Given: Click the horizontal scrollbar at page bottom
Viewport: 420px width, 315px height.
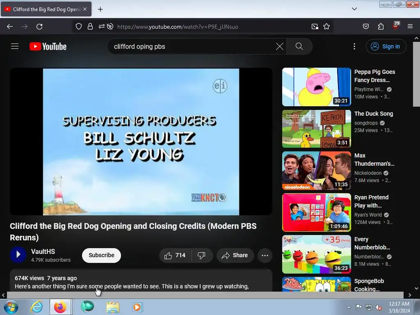Looking at the screenshot, I should click(x=205, y=295).
